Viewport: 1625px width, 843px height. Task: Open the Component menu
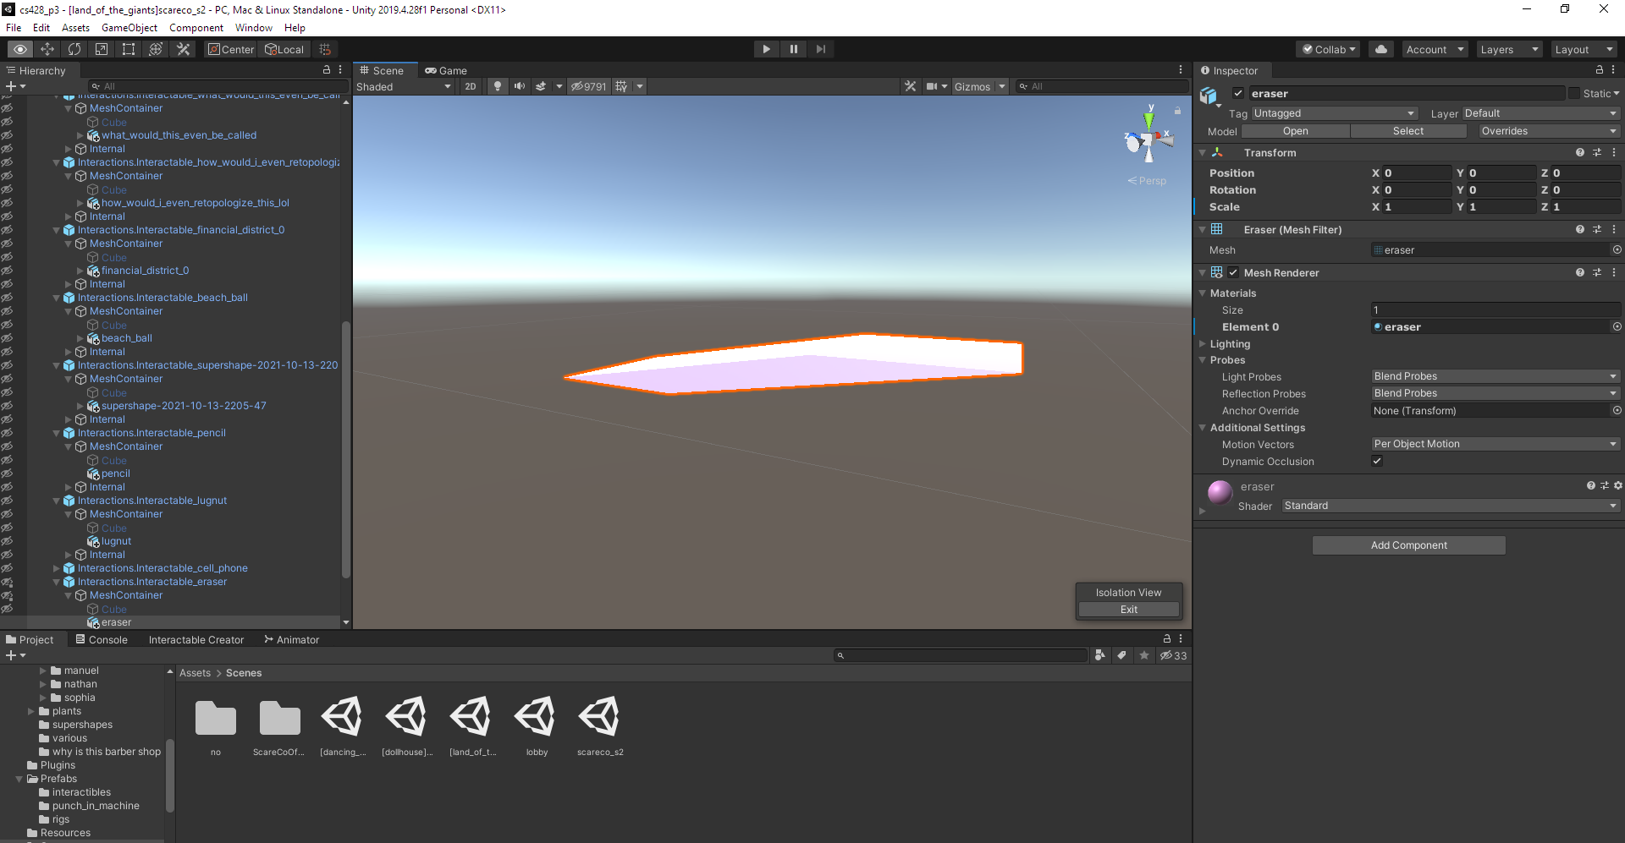196,27
